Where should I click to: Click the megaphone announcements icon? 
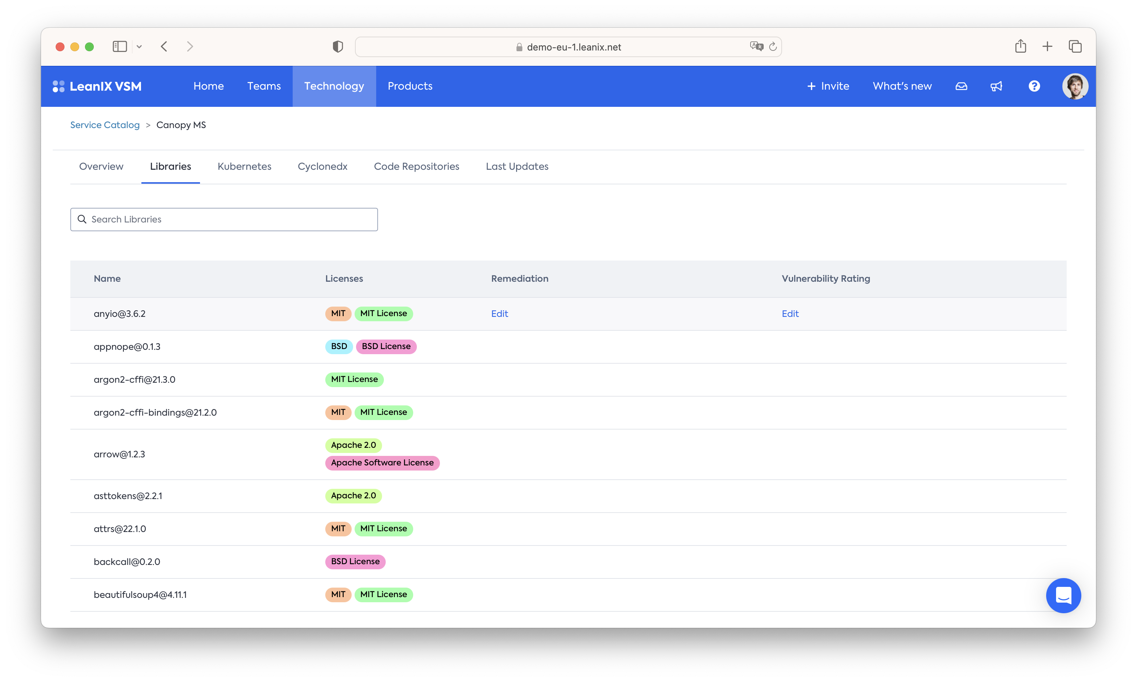point(996,86)
